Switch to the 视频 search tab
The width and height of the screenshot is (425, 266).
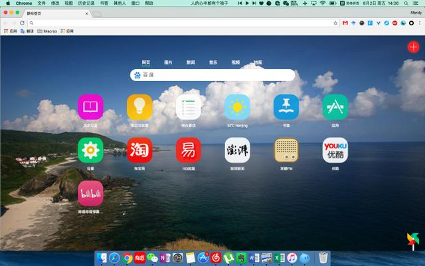pyautogui.click(x=236, y=62)
